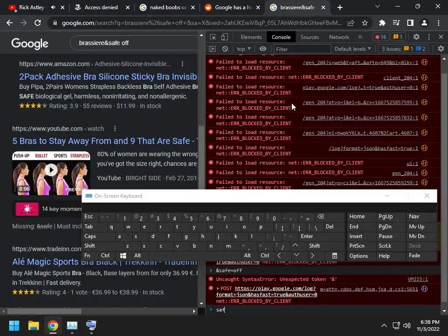Viewport: 448px width, 336px height.
Task: Open the top JavaScript context dropdown
Action: [244, 49]
